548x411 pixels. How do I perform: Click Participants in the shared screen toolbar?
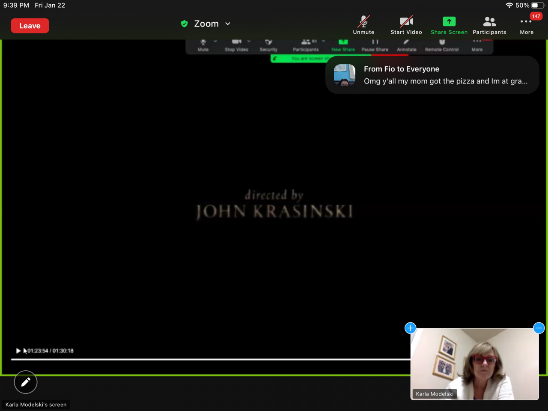coord(306,45)
